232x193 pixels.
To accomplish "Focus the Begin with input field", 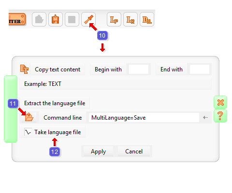I will tap(139, 69).
